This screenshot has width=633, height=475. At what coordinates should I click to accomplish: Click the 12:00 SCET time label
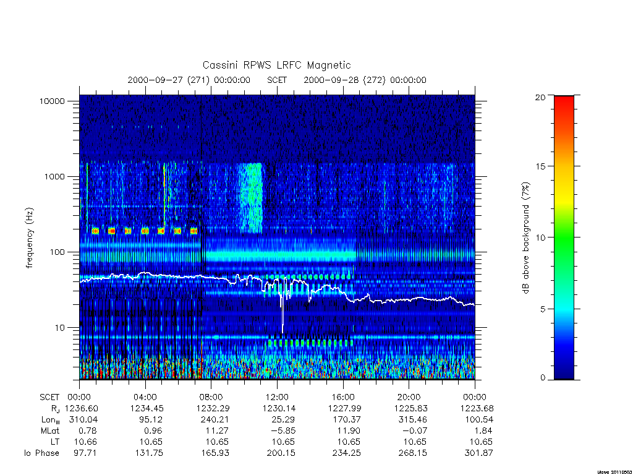pos(278,397)
